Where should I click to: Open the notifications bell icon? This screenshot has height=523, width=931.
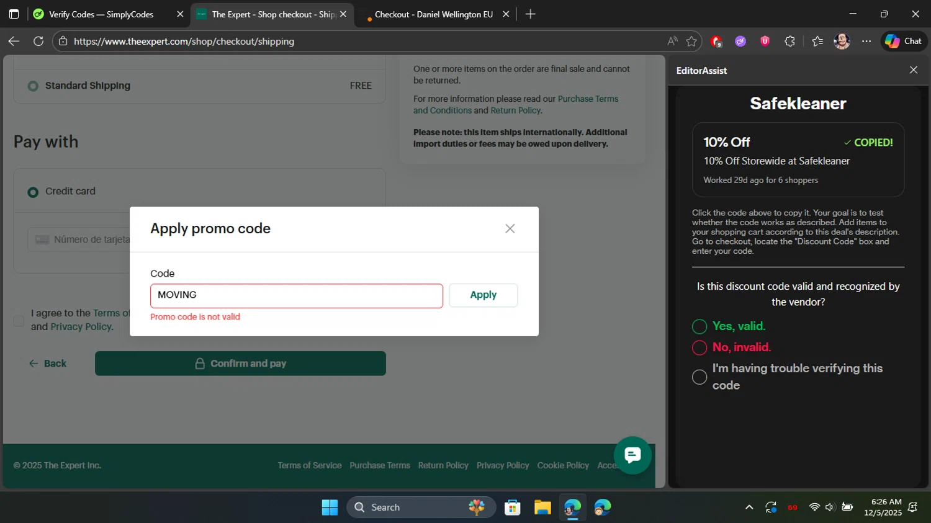913,507
